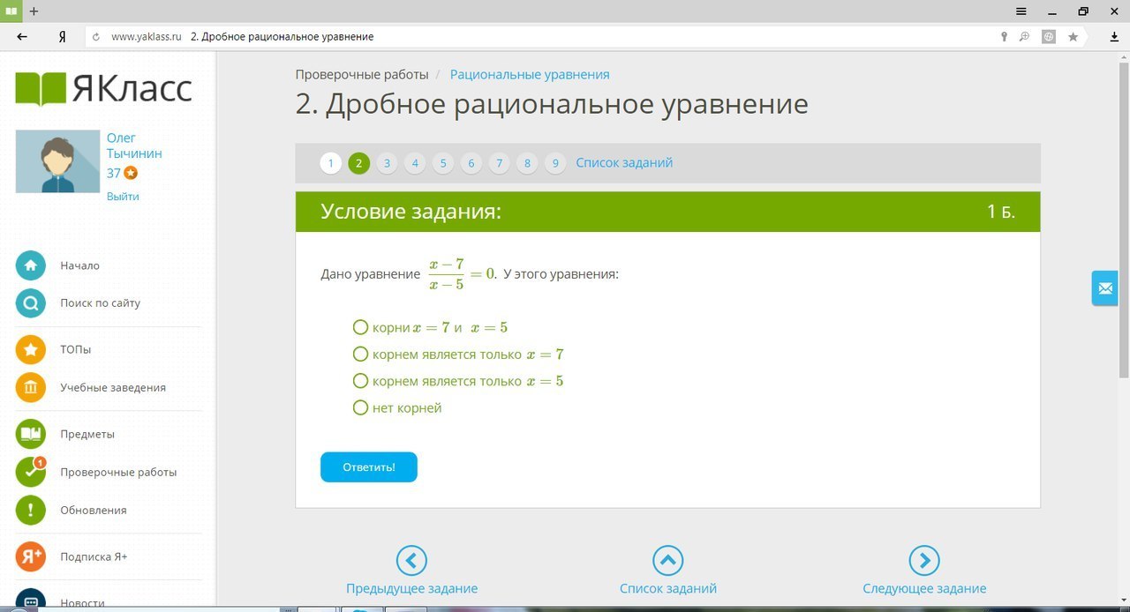Click the Начало home icon in sidebar
The height and width of the screenshot is (612, 1130).
point(30,265)
